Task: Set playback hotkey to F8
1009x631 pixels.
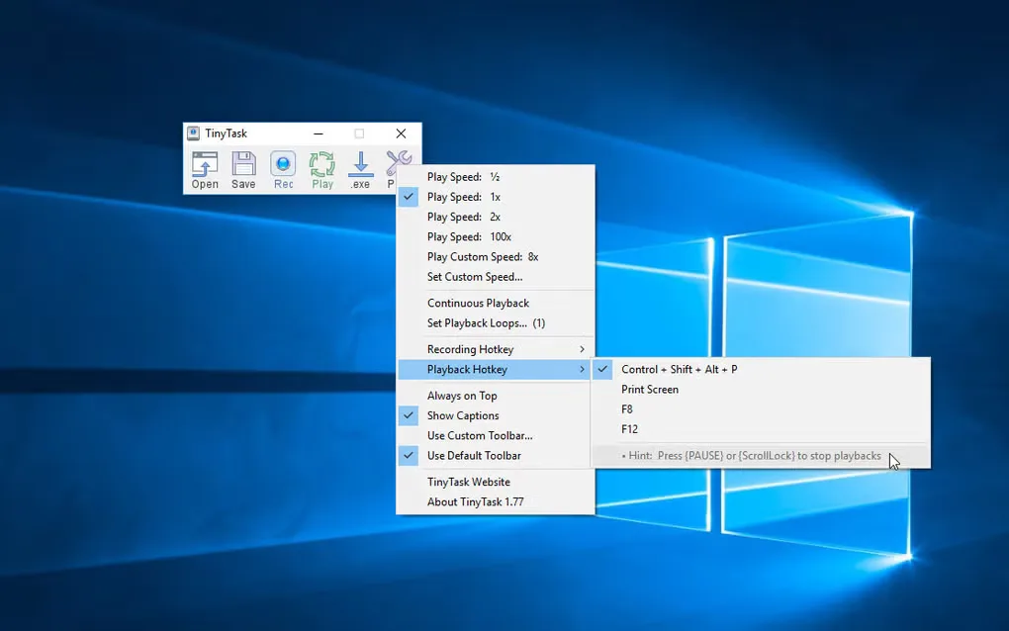Action: 761,409
